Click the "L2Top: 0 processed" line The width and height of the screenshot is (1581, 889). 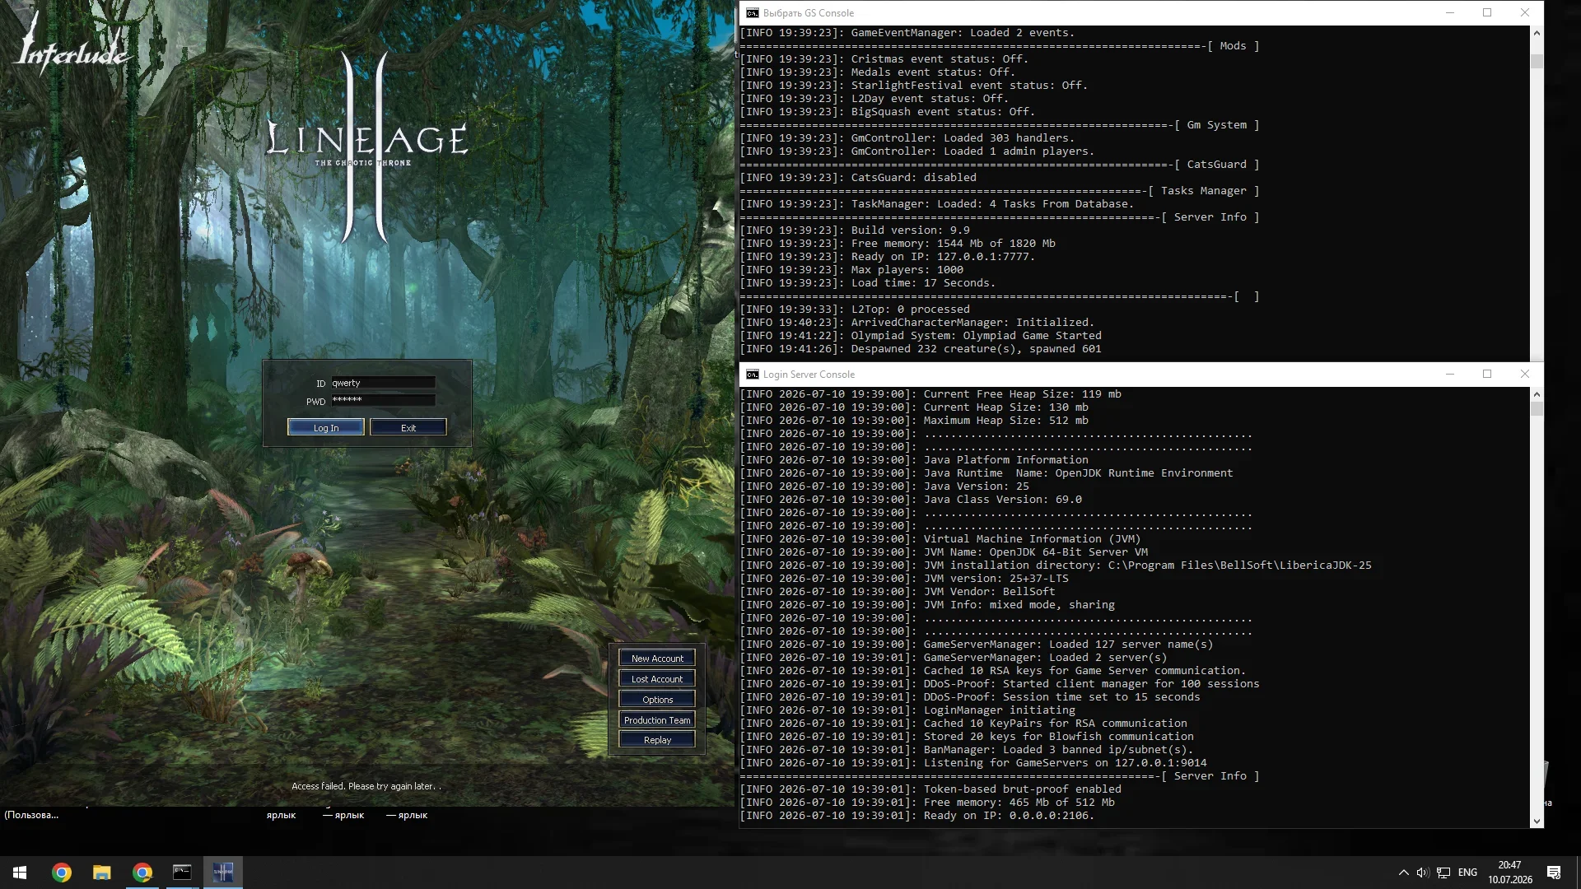[855, 310]
